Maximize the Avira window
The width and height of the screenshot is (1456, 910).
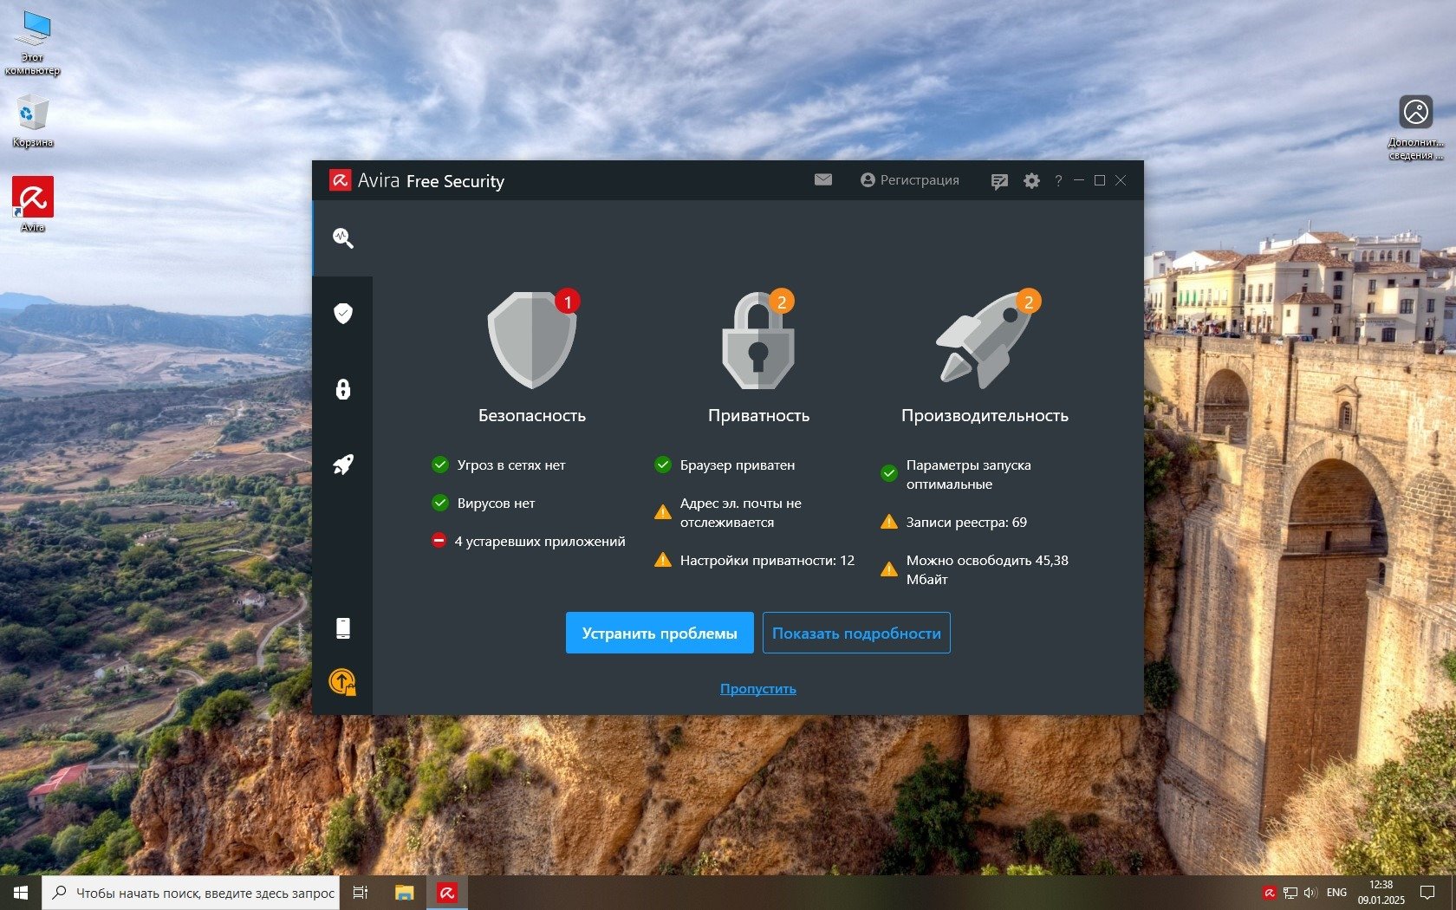[x=1100, y=180]
